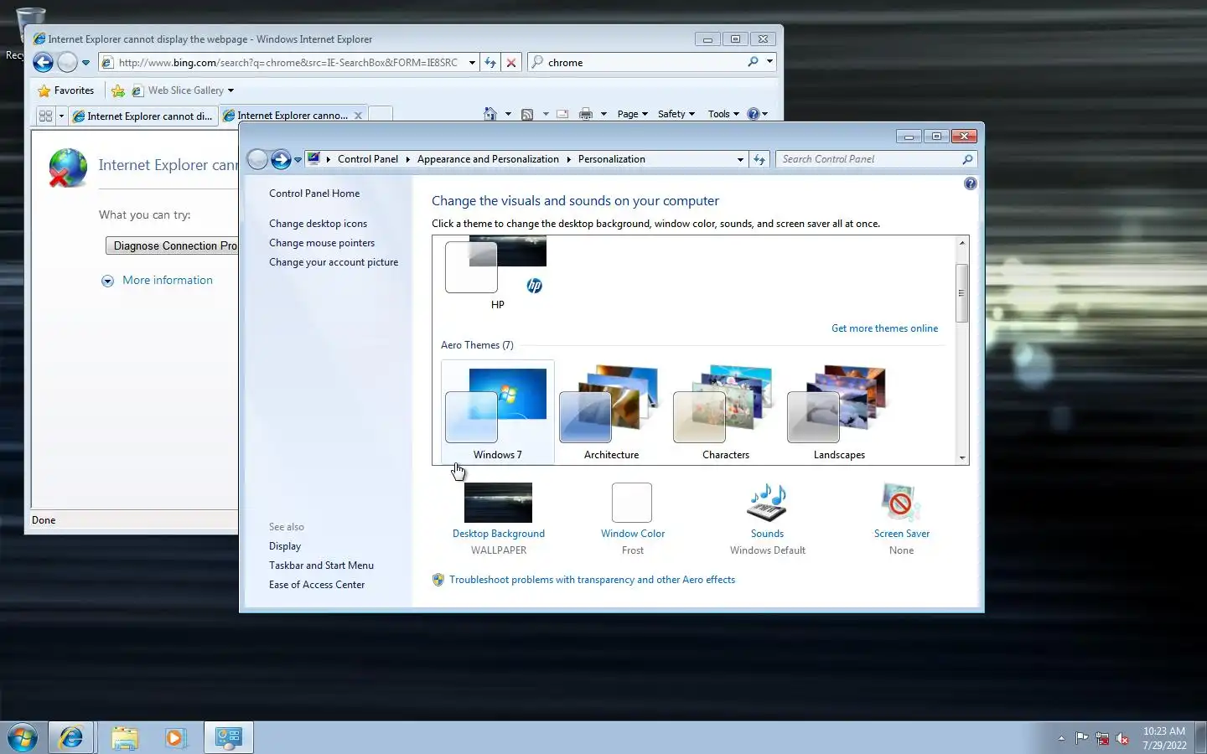Click the Home icon in the IE command bar
Screen dimensions: 1207x754
tap(490, 114)
